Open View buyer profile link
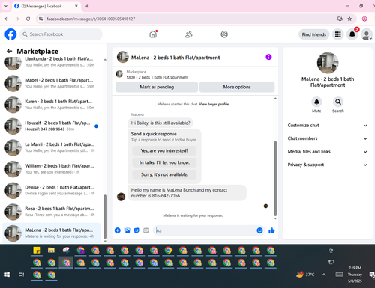 click(214, 104)
